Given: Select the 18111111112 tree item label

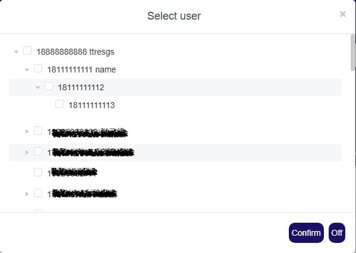Looking at the screenshot, I should tap(81, 87).
